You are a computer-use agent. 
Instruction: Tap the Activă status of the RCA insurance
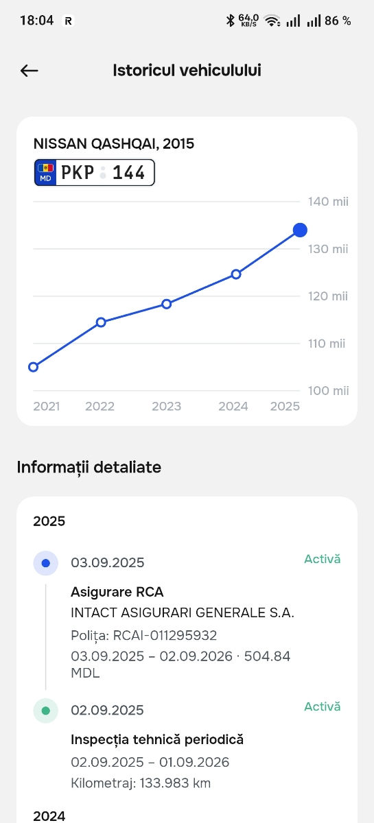(323, 559)
